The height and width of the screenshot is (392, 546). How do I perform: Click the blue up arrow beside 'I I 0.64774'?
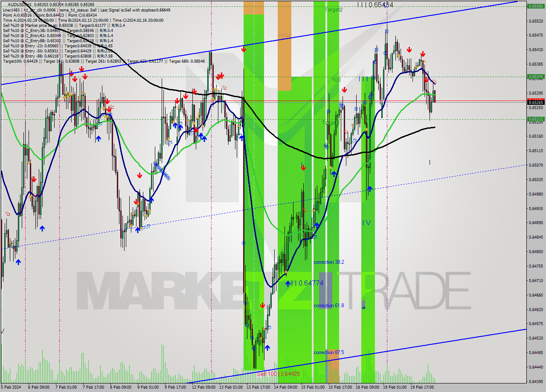[x=288, y=283]
